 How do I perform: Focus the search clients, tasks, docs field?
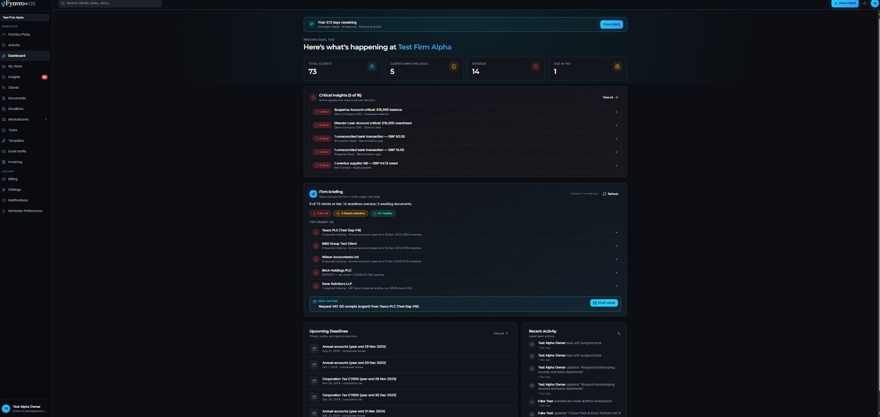(x=110, y=3)
